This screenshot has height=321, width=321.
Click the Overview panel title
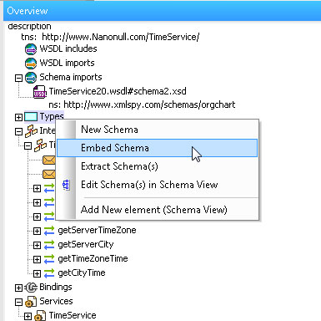[x=28, y=11]
